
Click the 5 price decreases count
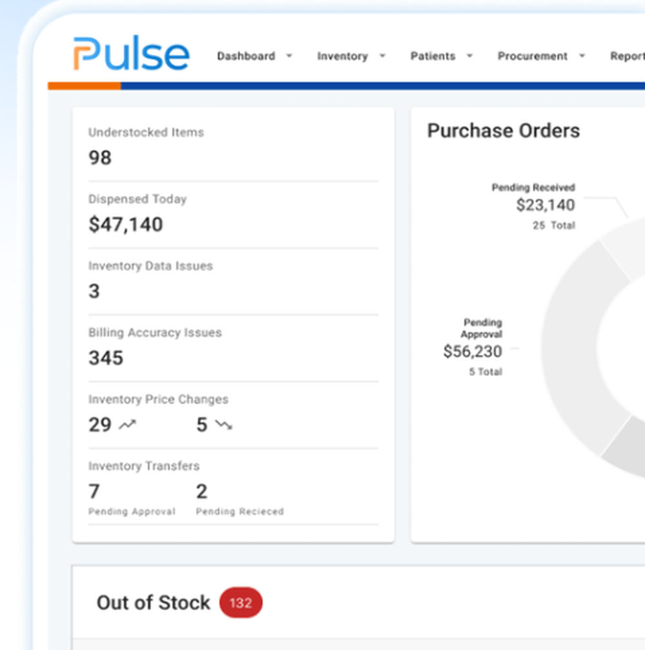point(201,424)
